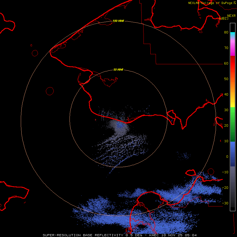This screenshot has width=237, height=237.
Task: Click the [dBZ] units label
Action: [x=224, y=18]
